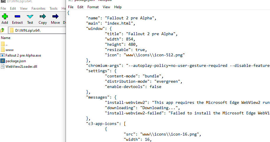
Task: Open the Notepad Edit menu
Action: point(80,7)
